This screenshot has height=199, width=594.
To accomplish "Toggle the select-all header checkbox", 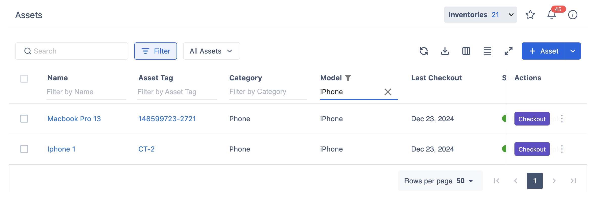I will coord(24,79).
